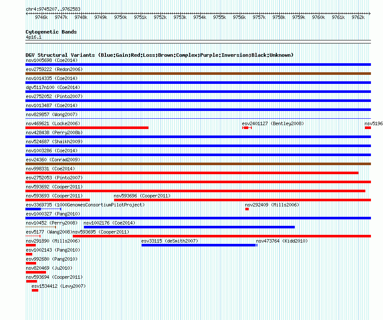Click the small esv2401127 red glyph
Viewport: 383px width, 320px height.
coord(247,128)
